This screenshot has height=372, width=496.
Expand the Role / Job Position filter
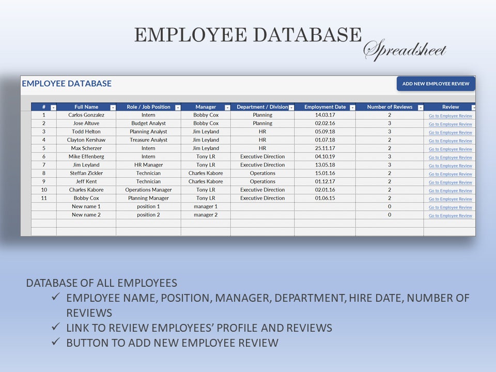pos(178,108)
